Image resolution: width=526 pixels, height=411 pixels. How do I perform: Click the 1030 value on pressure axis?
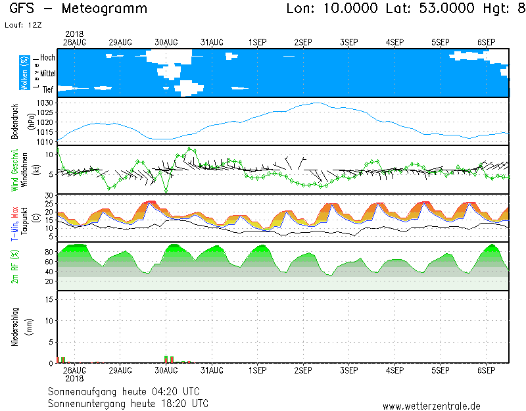click(45, 103)
